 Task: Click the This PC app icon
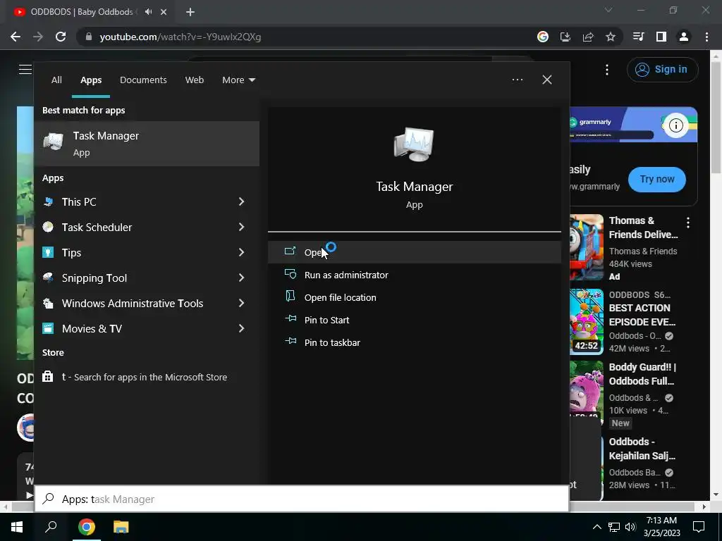(48, 201)
